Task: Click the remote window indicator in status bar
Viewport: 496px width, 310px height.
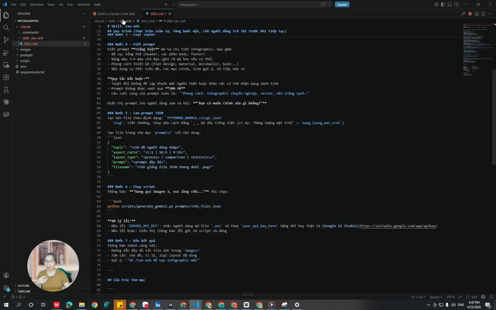Action: coord(4,297)
